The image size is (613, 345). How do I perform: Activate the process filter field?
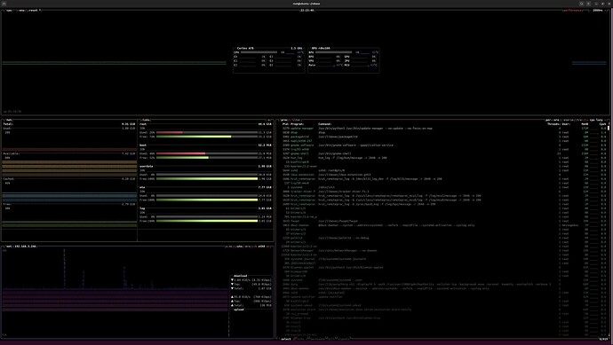[x=296, y=120]
